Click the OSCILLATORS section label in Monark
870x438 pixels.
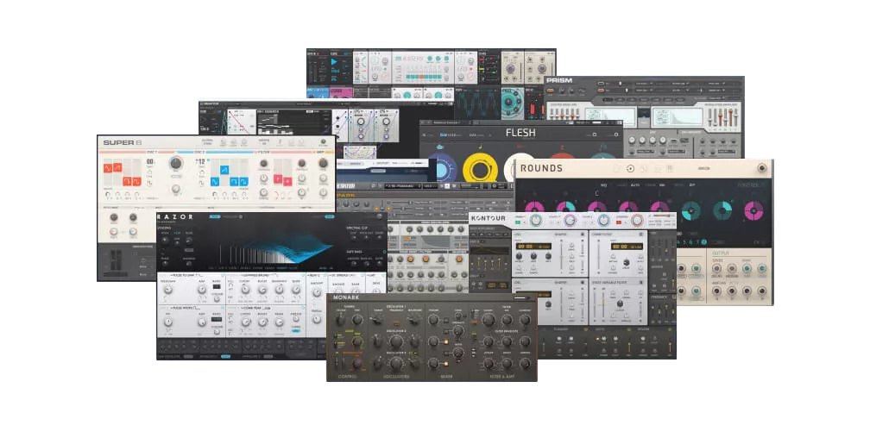[x=396, y=377]
